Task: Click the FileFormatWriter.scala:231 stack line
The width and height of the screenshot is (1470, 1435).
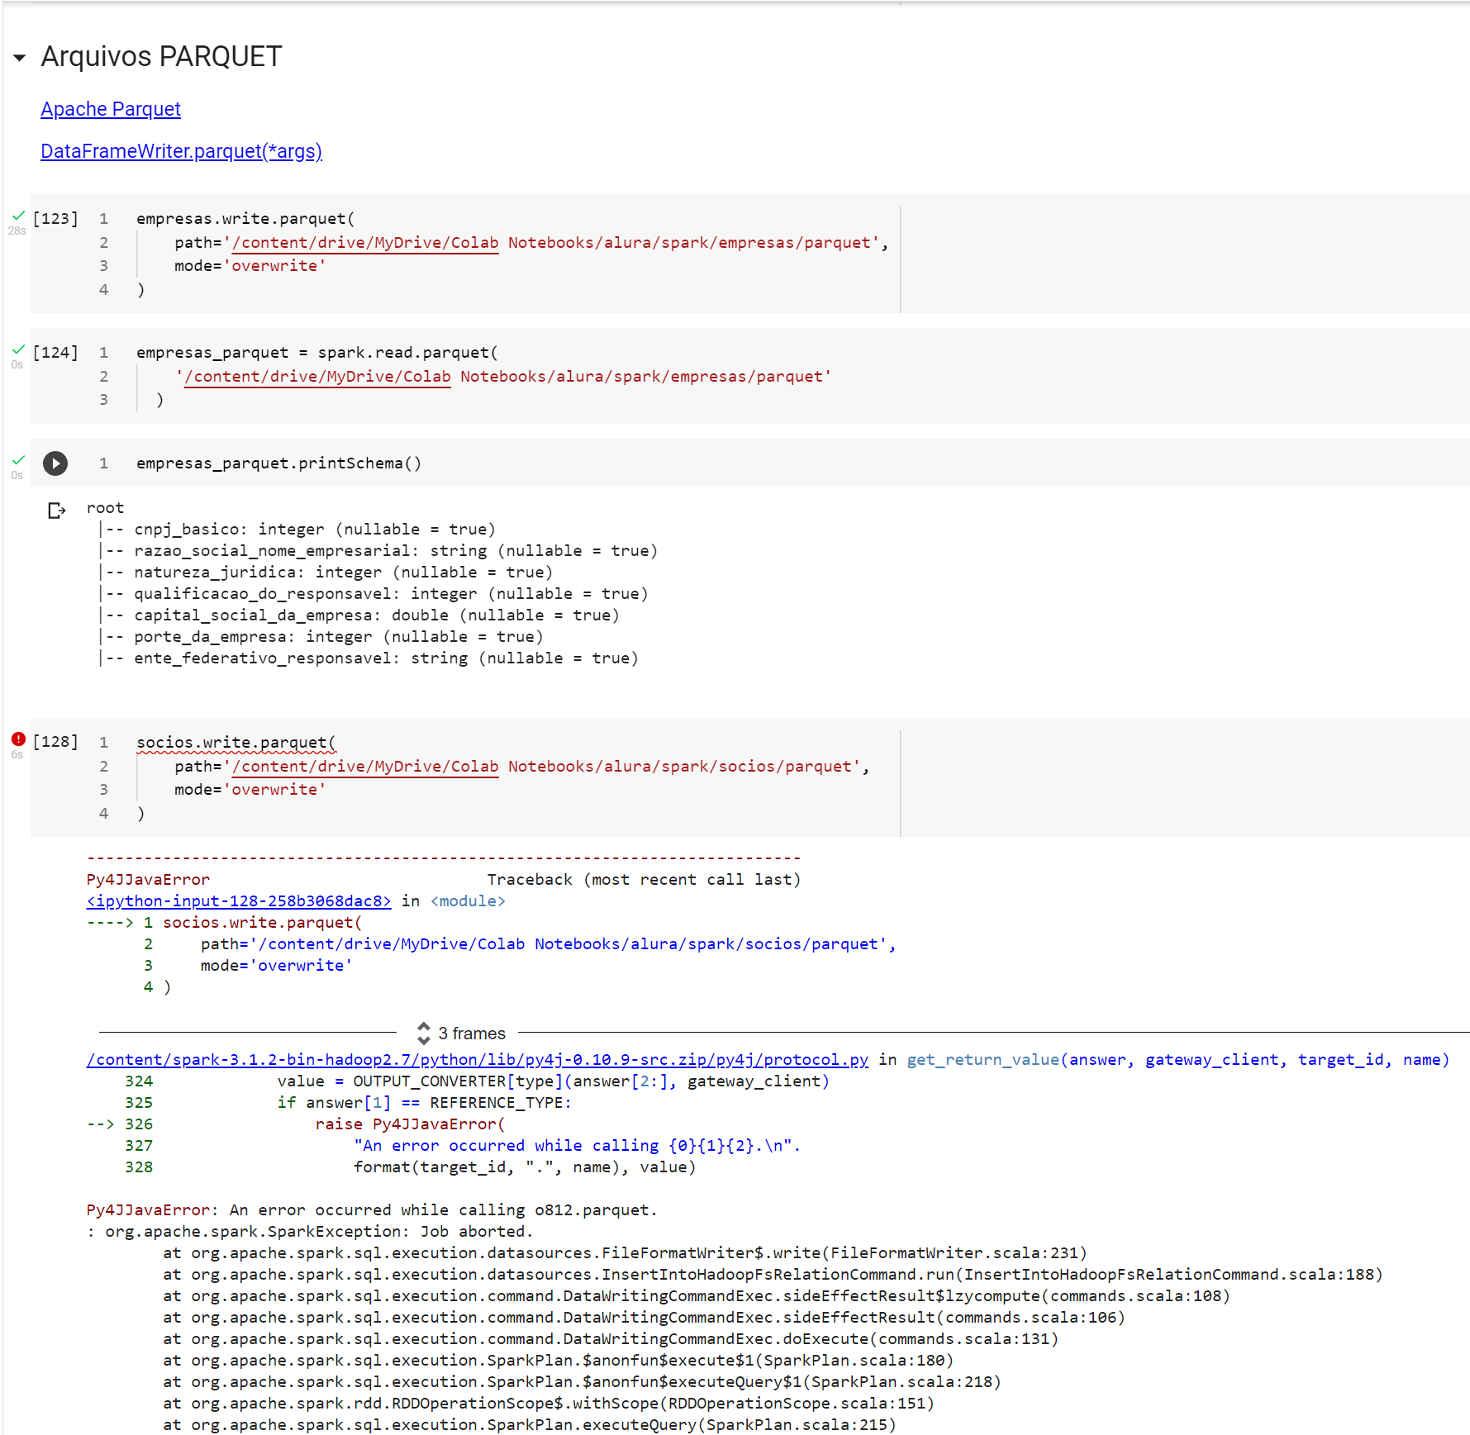Action: pyautogui.click(x=626, y=1253)
